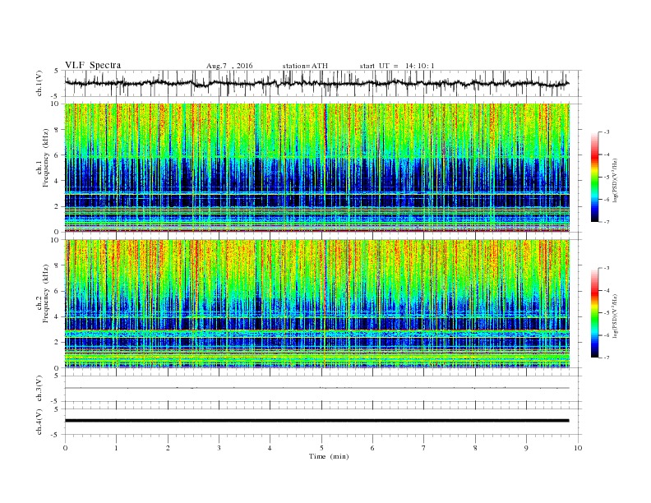This screenshot has height=503, width=651.
Task: Select the "Time (min)" axis label
Action: (x=329, y=456)
